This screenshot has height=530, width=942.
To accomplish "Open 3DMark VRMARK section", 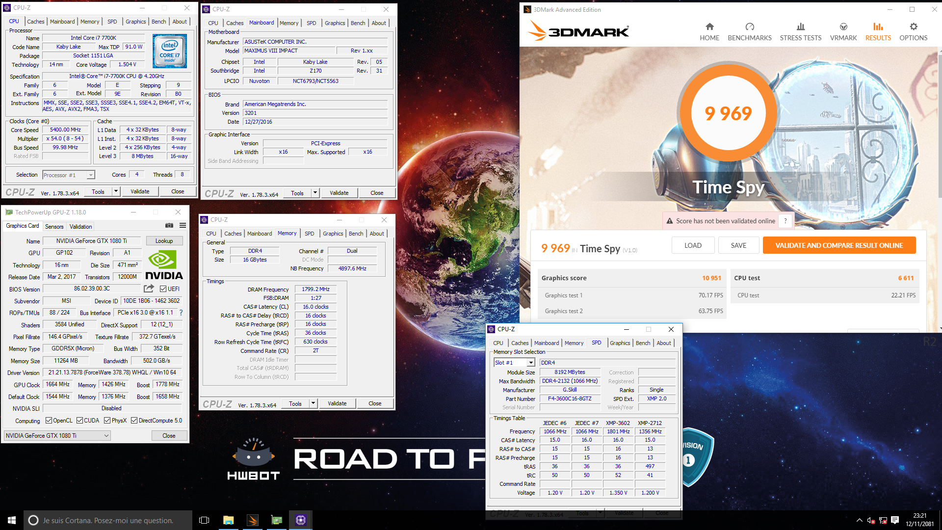I will [843, 32].
